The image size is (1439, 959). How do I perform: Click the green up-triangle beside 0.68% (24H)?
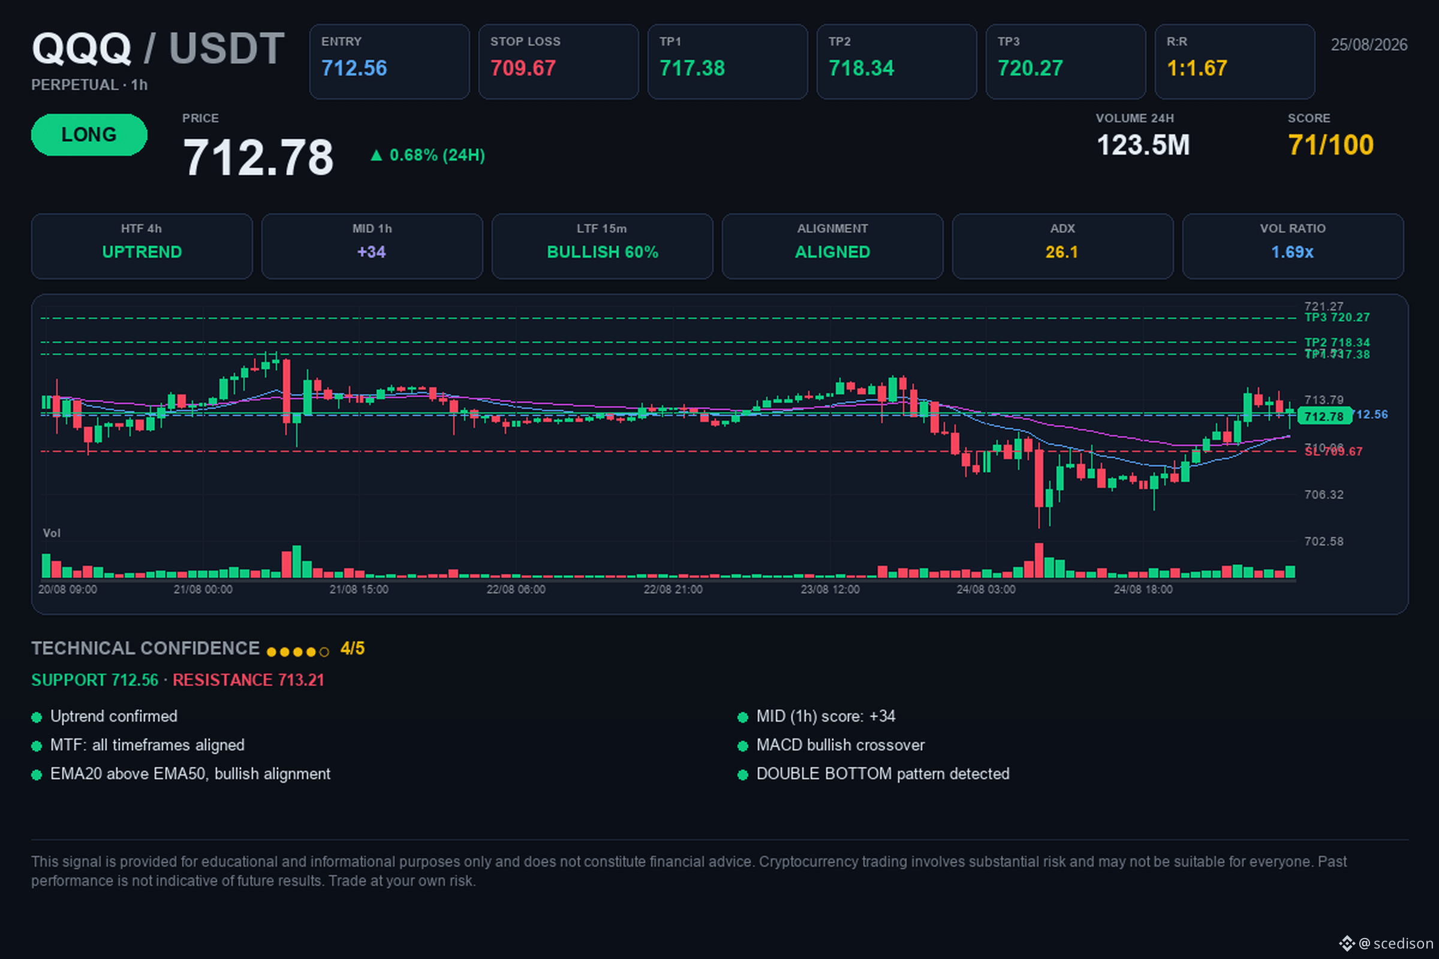tap(377, 155)
